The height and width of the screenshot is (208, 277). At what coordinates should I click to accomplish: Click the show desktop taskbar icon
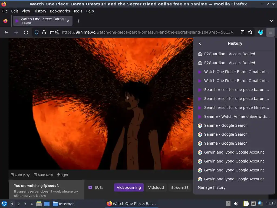(47, 204)
